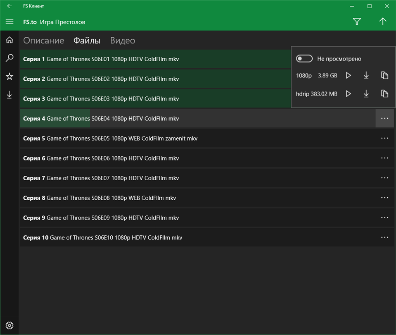
Task: Download the hdrip 383.02 MB file
Action: coord(366,94)
